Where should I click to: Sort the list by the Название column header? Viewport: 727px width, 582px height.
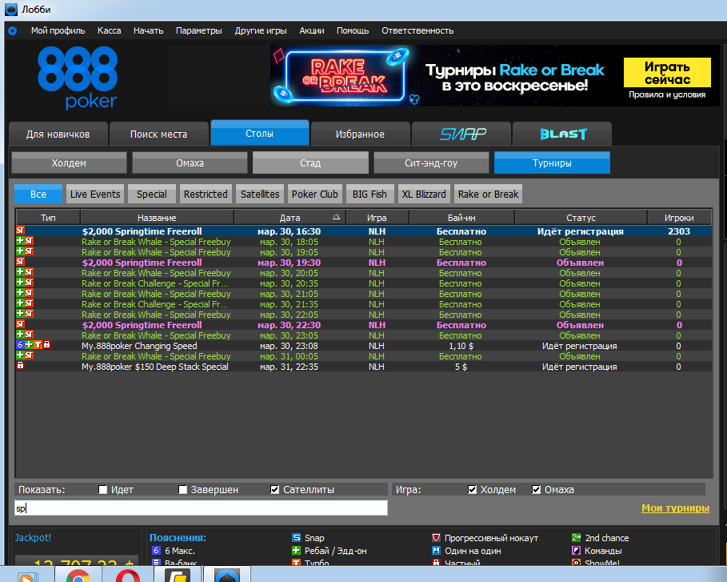click(x=158, y=217)
